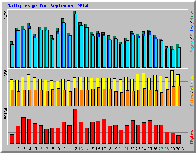Click day label 31 on the x-axis
Screen dimensions: 196x153
[184, 149]
